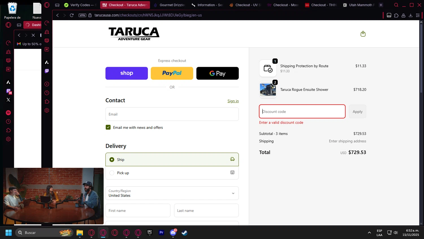
Task: Open Player icon in front window sidebar
Action: tap(47, 84)
